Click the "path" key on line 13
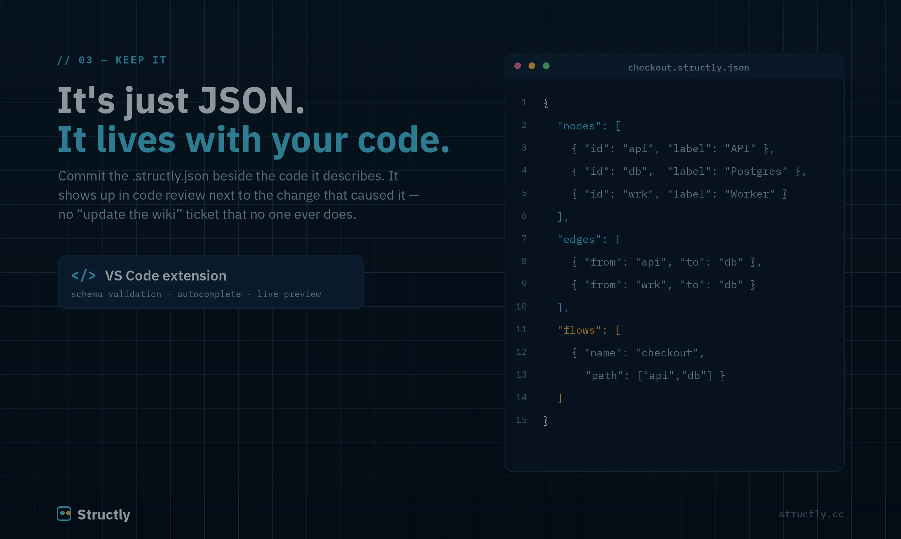This screenshot has width=901, height=539. (x=604, y=376)
